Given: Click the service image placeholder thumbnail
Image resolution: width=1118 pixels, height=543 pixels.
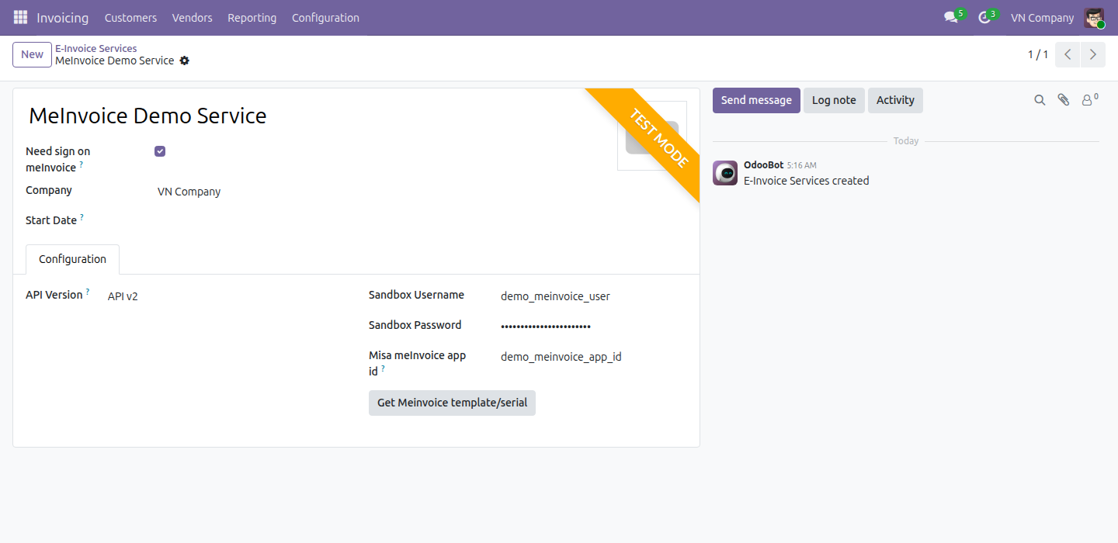Looking at the screenshot, I should tap(652, 136).
